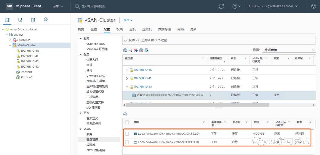Screen dimensions: 320x155
Task: Open the Networking inventory view icon
Action: click(46, 20)
